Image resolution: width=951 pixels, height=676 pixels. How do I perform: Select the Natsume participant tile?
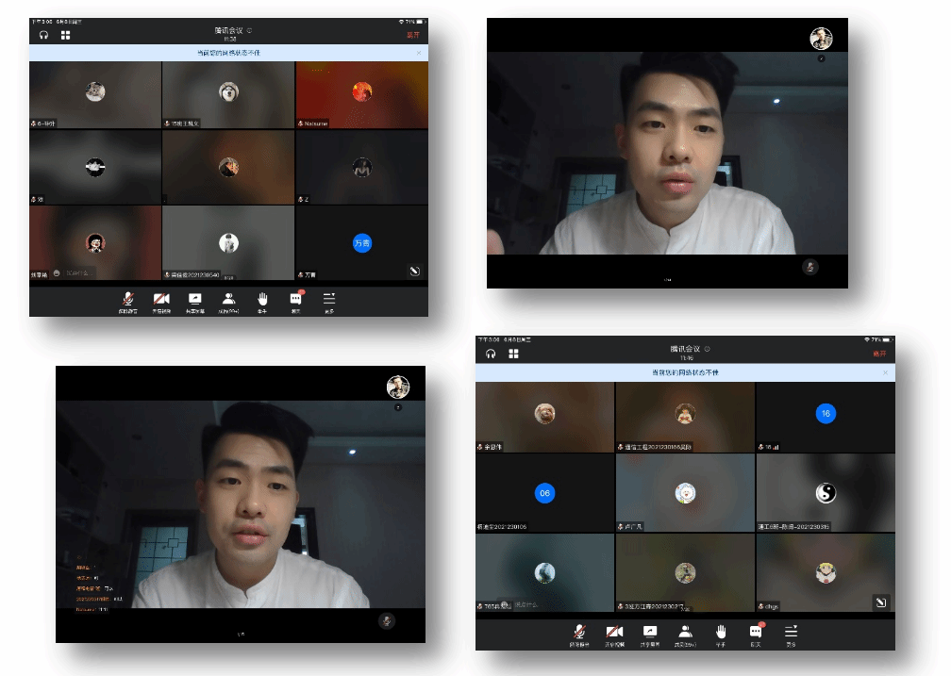(361, 95)
